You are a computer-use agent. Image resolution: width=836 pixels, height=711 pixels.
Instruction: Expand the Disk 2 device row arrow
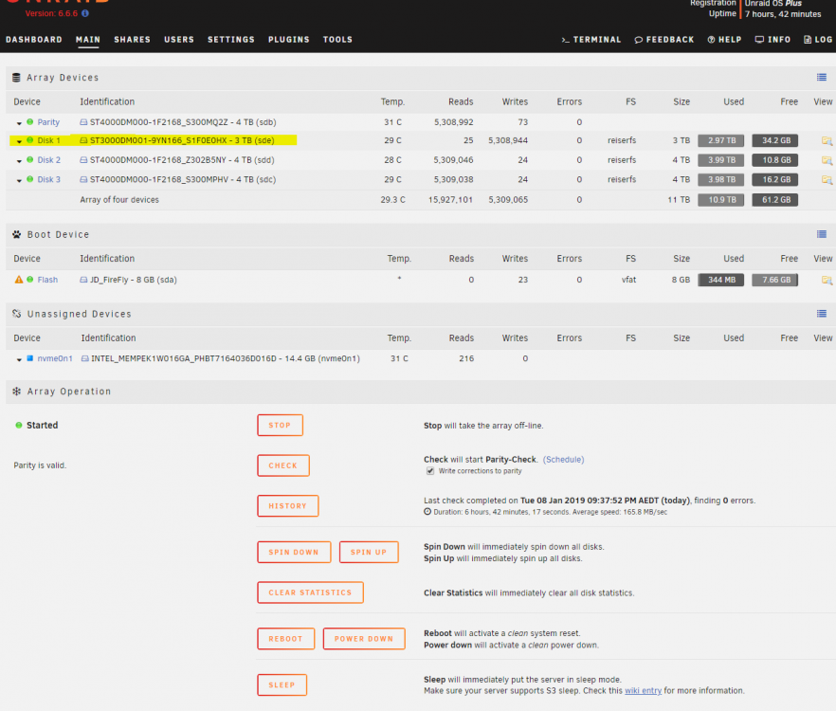19,160
